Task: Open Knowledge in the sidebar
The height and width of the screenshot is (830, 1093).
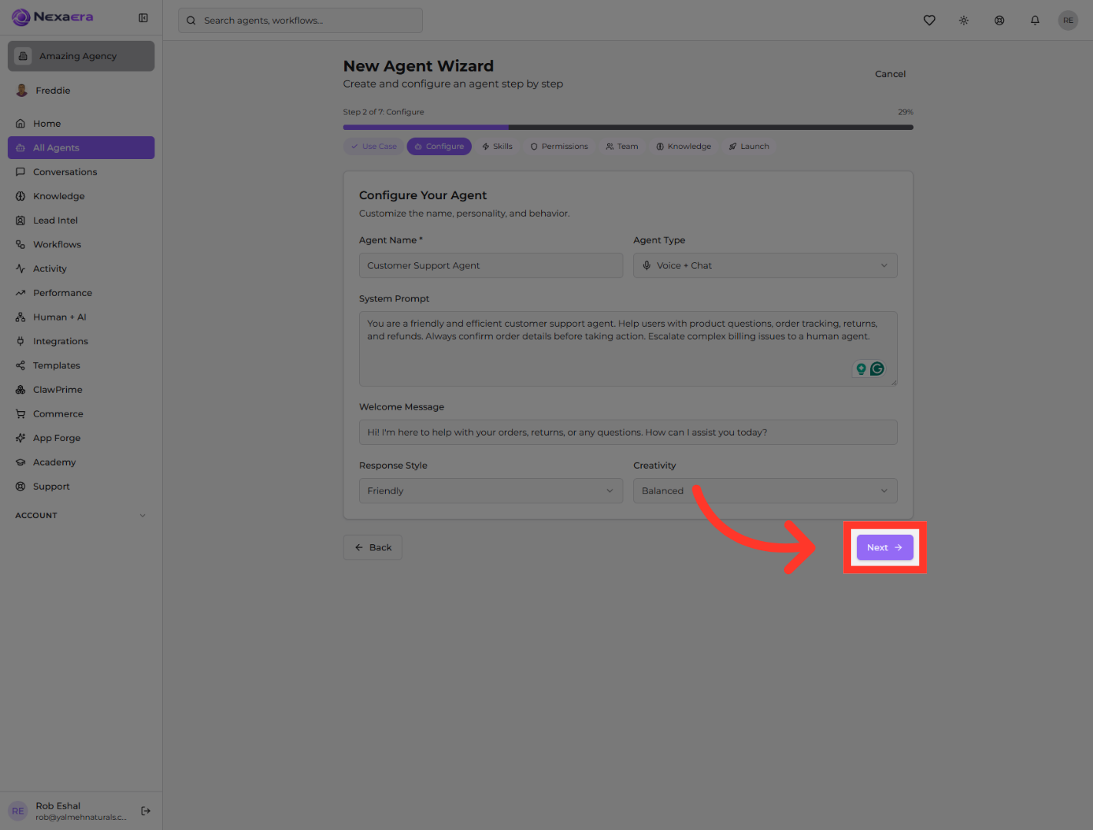Action: (81, 196)
